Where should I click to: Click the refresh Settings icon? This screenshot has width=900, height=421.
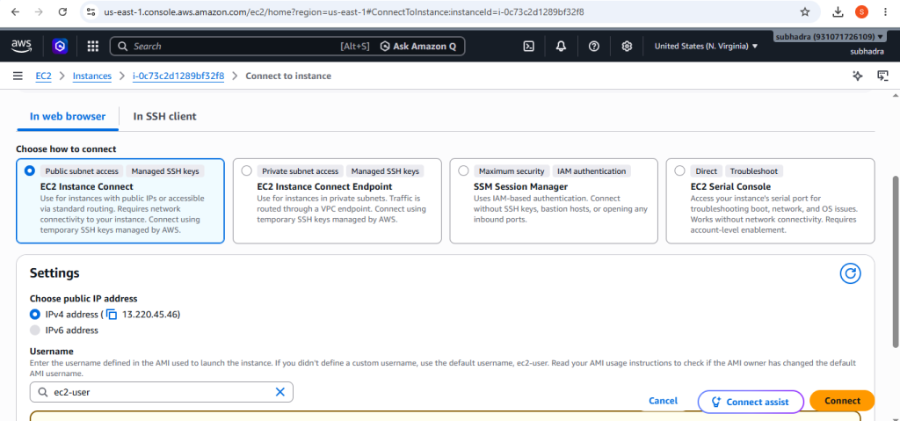pyautogui.click(x=850, y=273)
